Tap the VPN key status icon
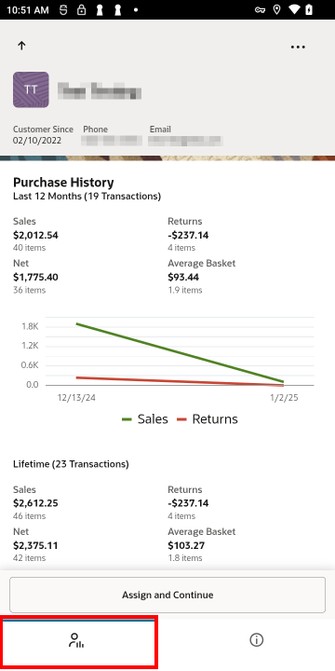This screenshot has width=335, height=671. point(260,10)
